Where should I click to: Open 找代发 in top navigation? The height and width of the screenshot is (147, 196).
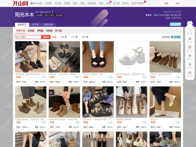58,3
